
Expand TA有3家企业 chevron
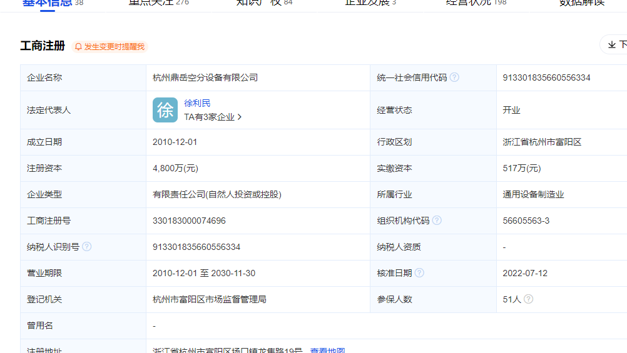(x=240, y=117)
